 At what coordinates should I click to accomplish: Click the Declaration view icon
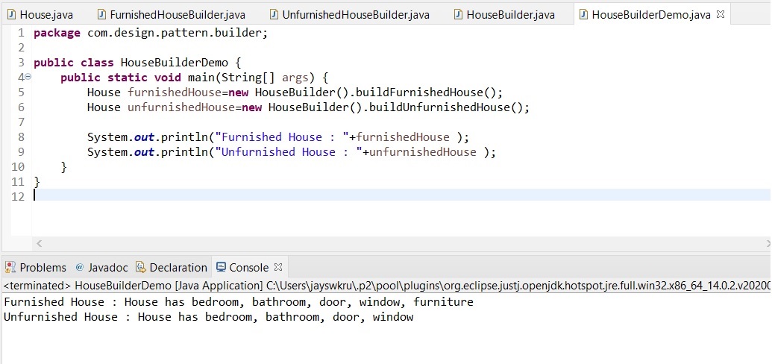[x=141, y=268]
